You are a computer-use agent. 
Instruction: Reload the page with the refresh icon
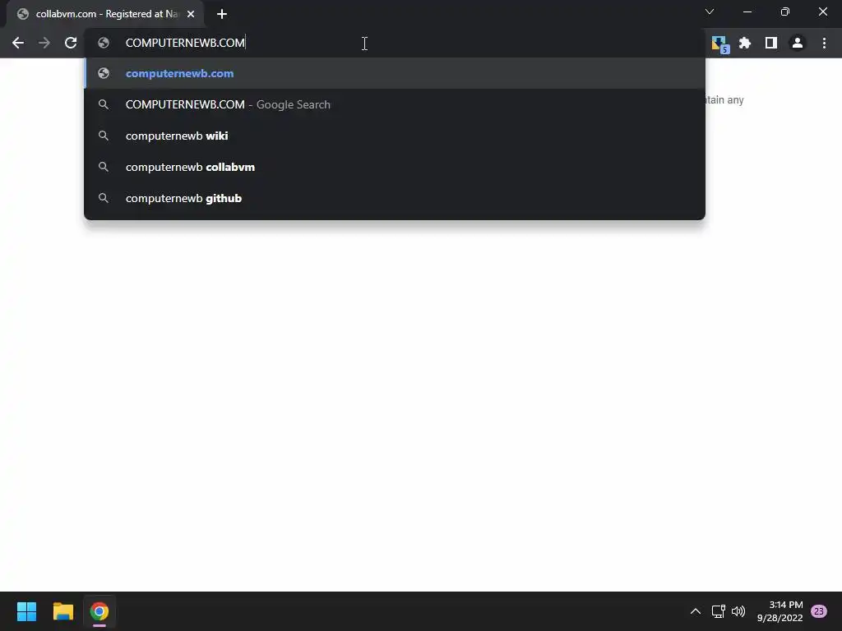pos(71,43)
